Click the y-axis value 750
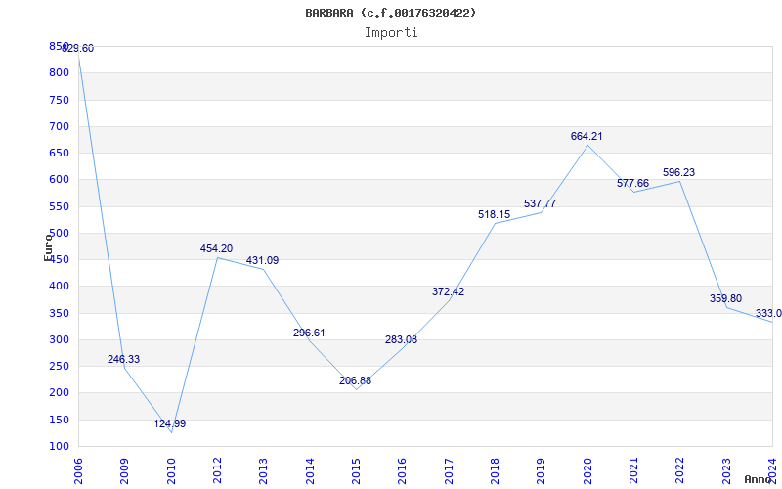The height and width of the screenshot is (489, 782). pos(59,100)
